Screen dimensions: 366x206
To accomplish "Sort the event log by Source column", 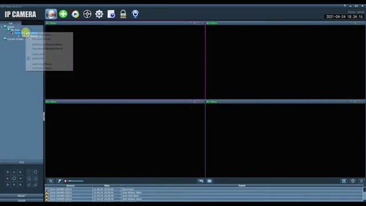I will [x=70, y=185].
